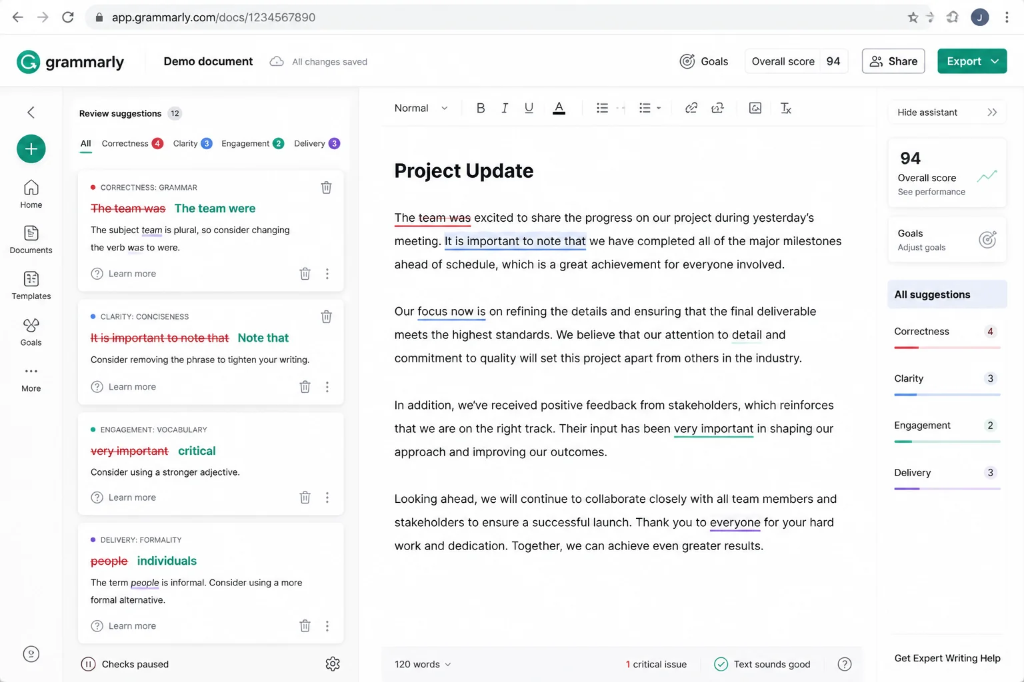Insert an image from toolbar
Image resolution: width=1024 pixels, height=682 pixels.
(755, 108)
